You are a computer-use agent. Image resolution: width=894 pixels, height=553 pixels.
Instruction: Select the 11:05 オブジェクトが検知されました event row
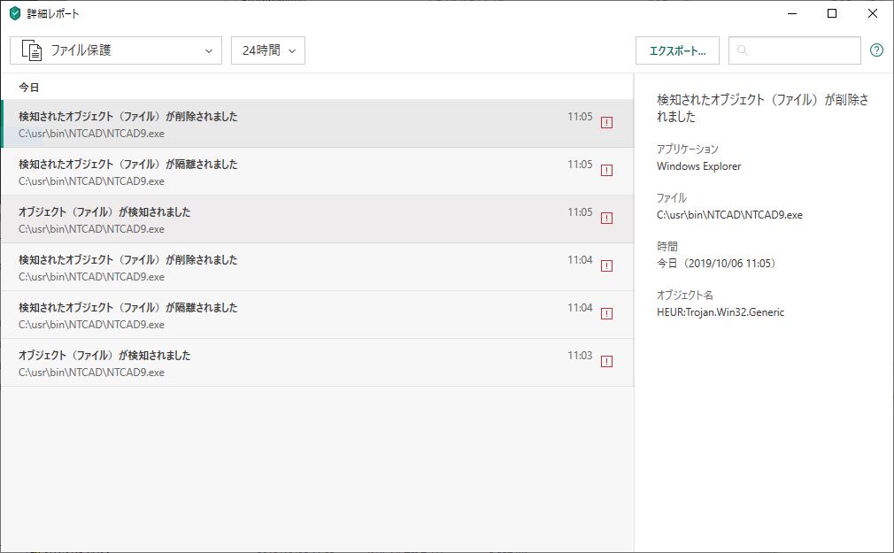[317, 219]
